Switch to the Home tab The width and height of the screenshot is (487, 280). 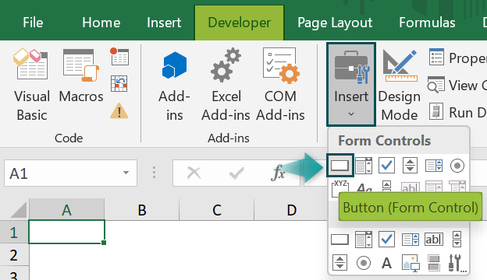tap(101, 23)
